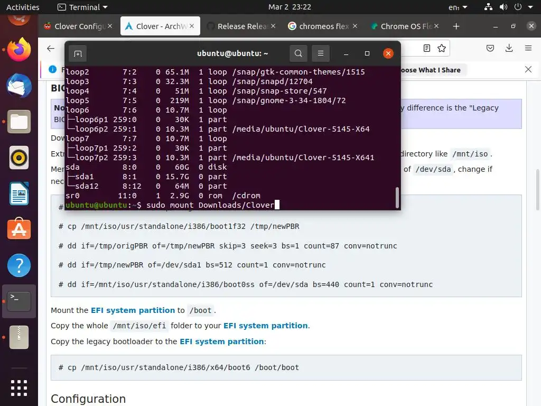Screen dimensions: 541x406
Task: Open the terminal hamburger menu
Action: pyautogui.click(x=321, y=53)
